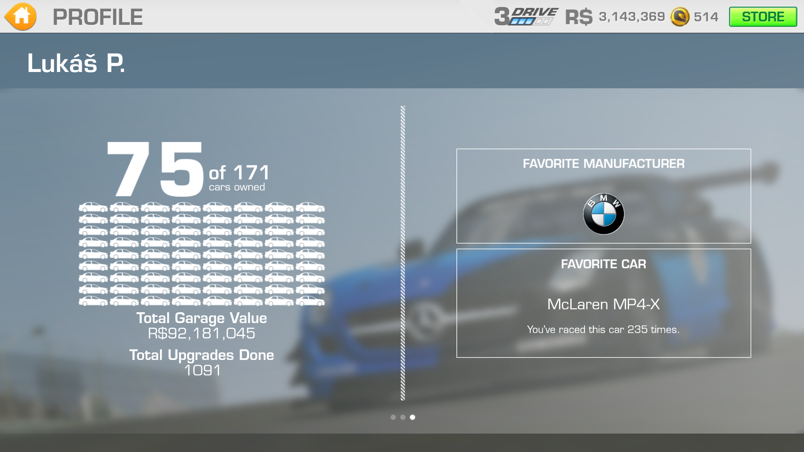Click the gold count 514
Screen dimensions: 804x452
[706, 17]
